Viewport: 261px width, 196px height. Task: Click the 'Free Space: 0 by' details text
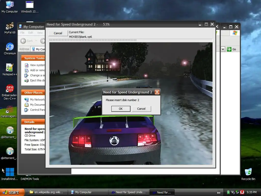pos(35,145)
